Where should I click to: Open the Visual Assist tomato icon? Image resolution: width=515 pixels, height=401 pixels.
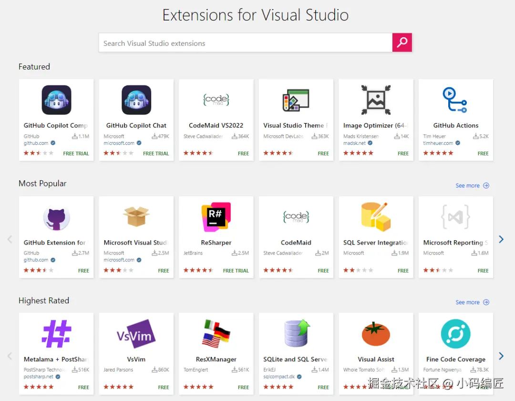(x=376, y=334)
